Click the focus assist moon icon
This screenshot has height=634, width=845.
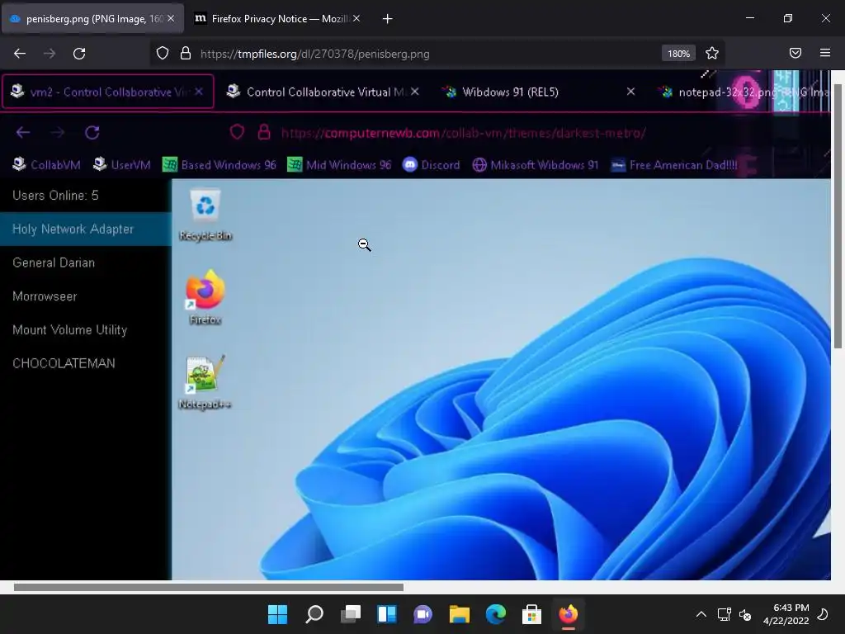[x=823, y=614]
